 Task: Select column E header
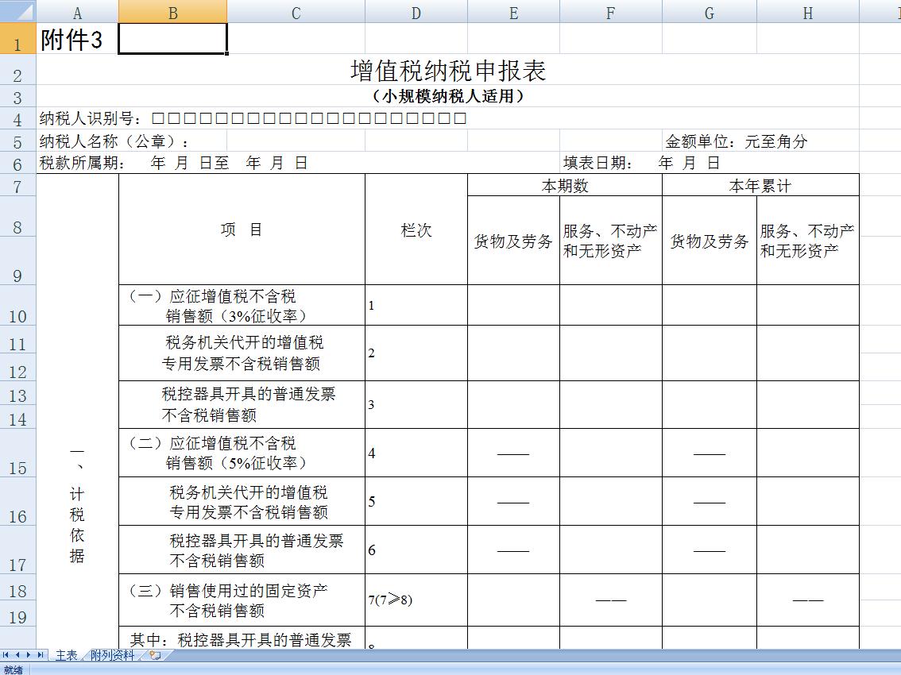[x=514, y=12]
